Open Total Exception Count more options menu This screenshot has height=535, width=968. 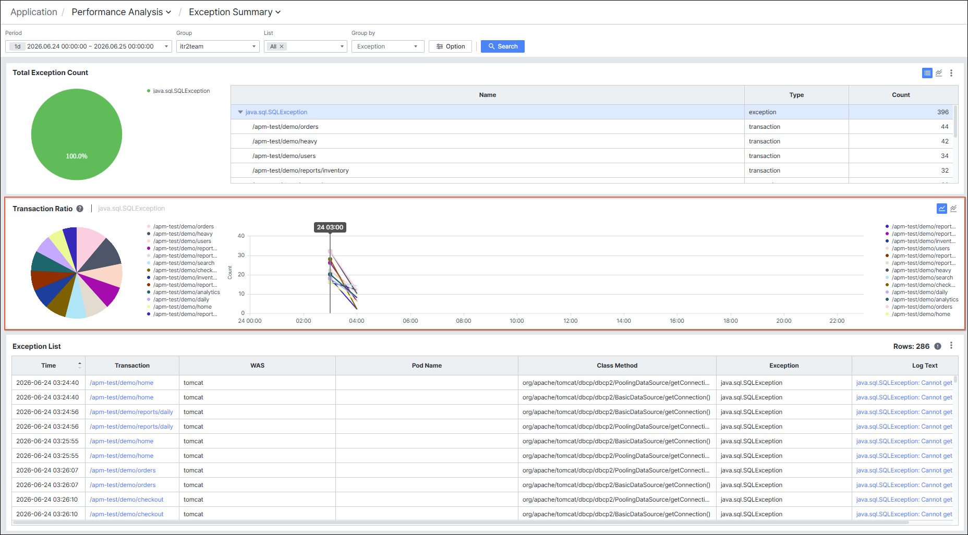[x=951, y=73]
